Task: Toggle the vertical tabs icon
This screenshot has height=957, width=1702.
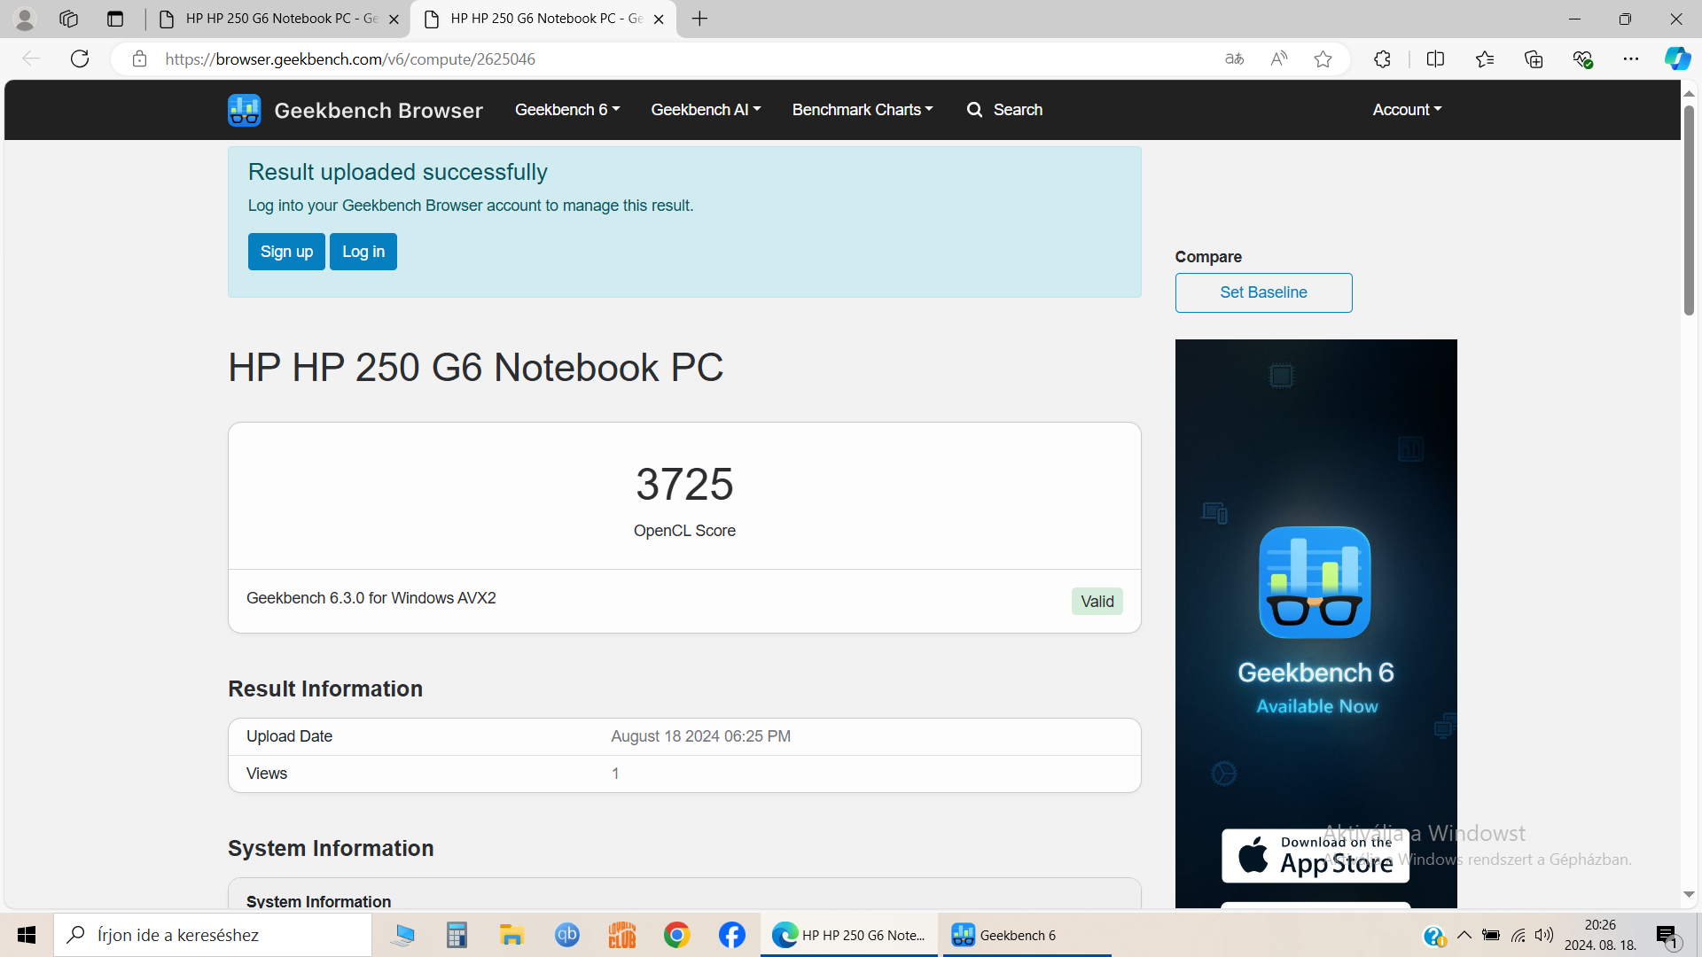Action: [114, 19]
